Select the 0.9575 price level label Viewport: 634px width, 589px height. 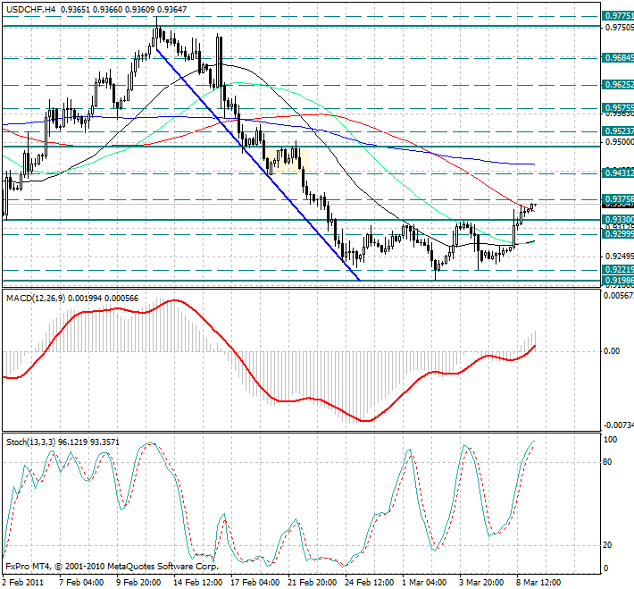coord(618,108)
